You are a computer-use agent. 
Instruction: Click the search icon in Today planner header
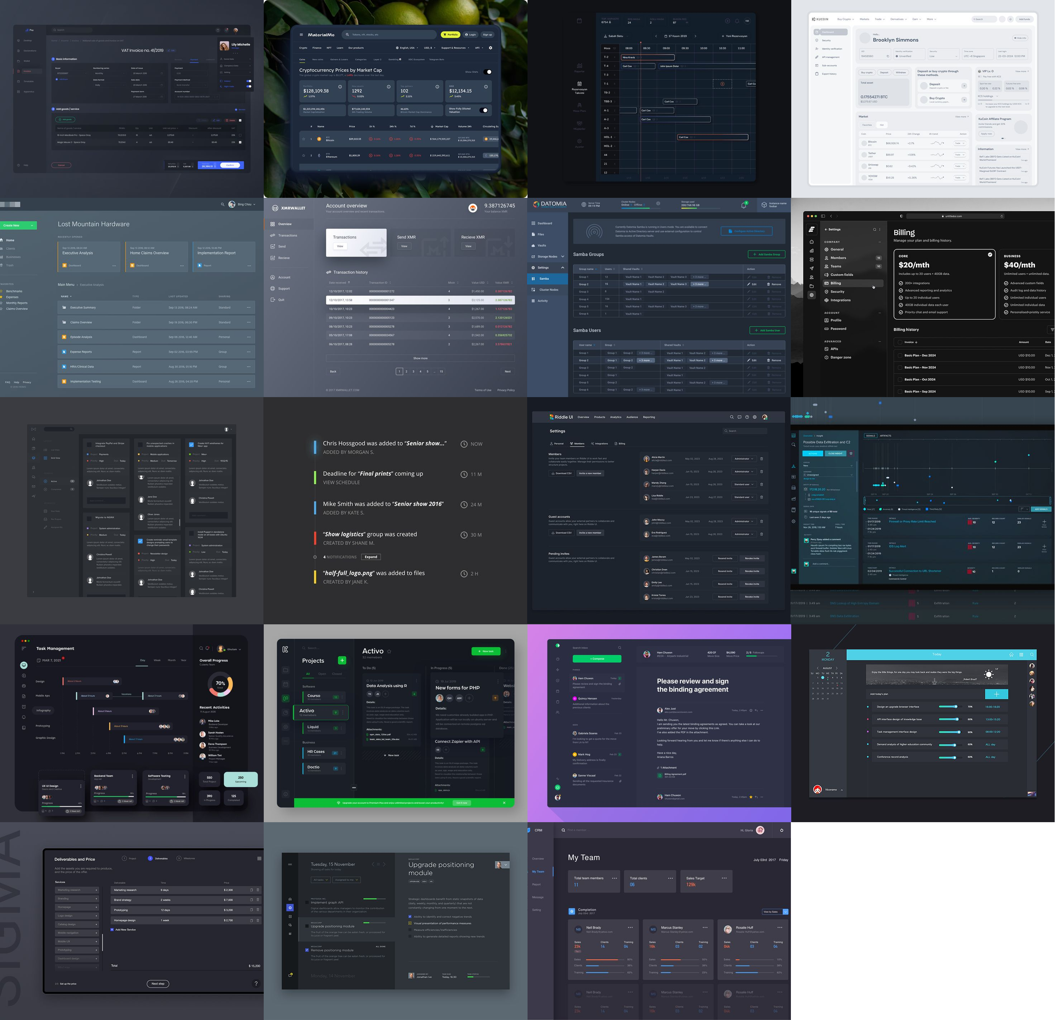point(1032,654)
